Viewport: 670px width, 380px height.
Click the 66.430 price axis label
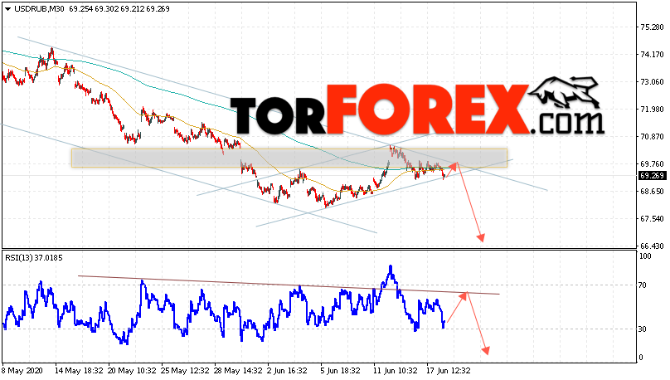[652, 246]
